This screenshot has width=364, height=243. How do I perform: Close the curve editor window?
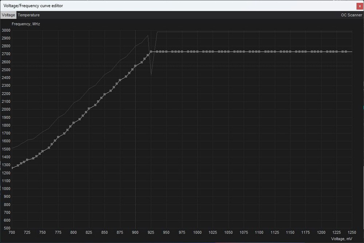pyautogui.click(x=360, y=6)
